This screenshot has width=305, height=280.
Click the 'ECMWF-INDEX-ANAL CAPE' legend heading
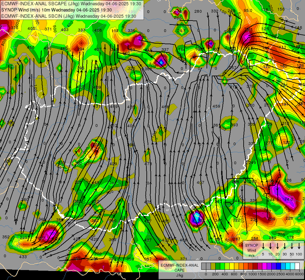(x=179, y=268)
